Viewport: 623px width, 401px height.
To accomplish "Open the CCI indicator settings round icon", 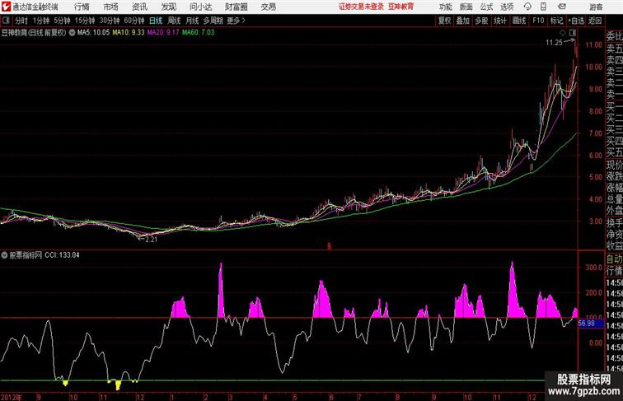I will click(x=4, y=255).
